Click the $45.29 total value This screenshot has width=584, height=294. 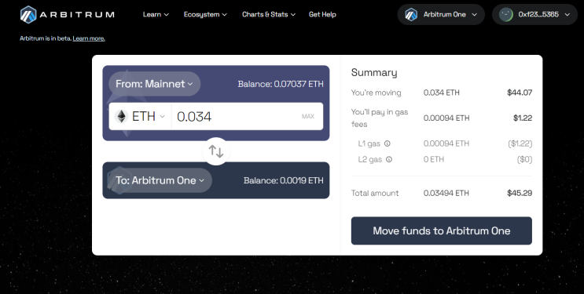(x=520, y=193)
